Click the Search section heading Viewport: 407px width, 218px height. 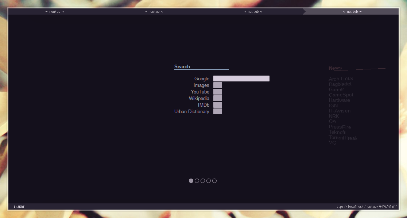click(x=182, y=66)
